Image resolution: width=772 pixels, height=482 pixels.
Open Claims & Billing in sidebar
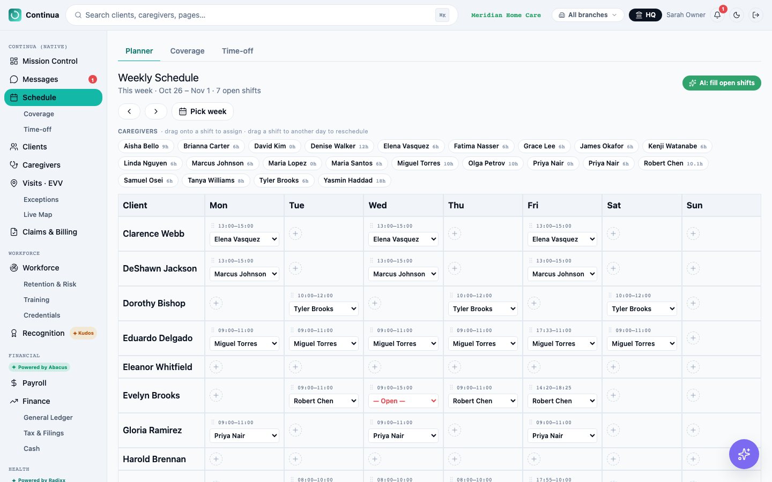tap(53, 232)
